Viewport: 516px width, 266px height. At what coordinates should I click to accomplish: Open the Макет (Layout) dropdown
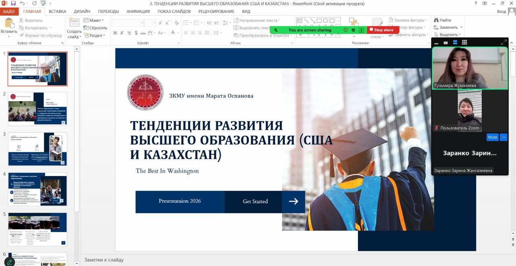94,20
